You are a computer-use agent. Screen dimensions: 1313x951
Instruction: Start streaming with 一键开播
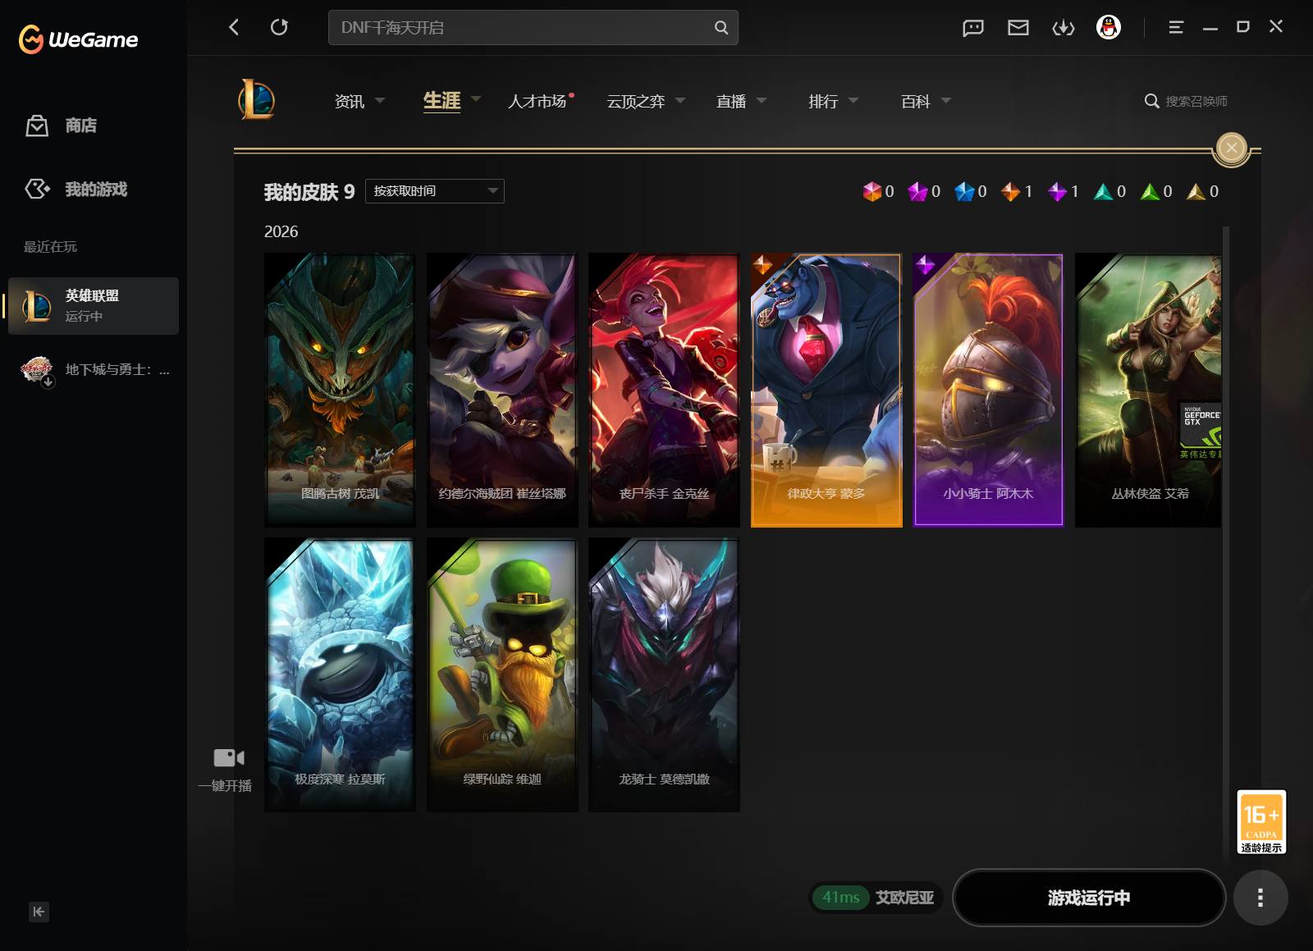coord(226,769)
